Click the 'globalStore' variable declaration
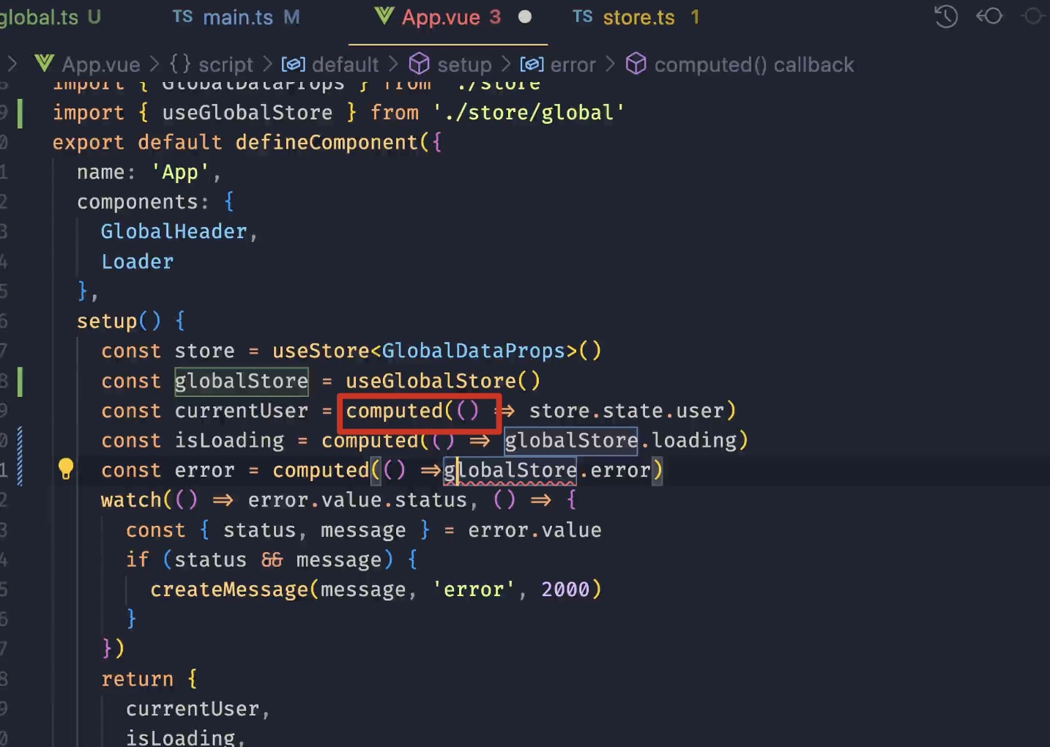Screen dimensions: 1050x747 point(241,381)
